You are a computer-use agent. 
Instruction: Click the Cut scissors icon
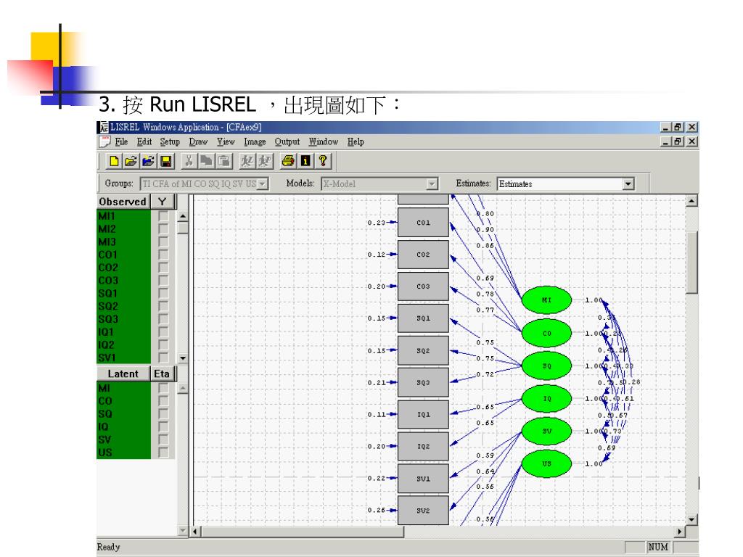[189, 162]
